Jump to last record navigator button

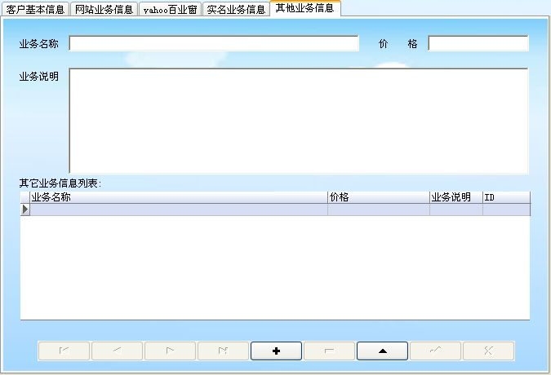coord(223,351)
